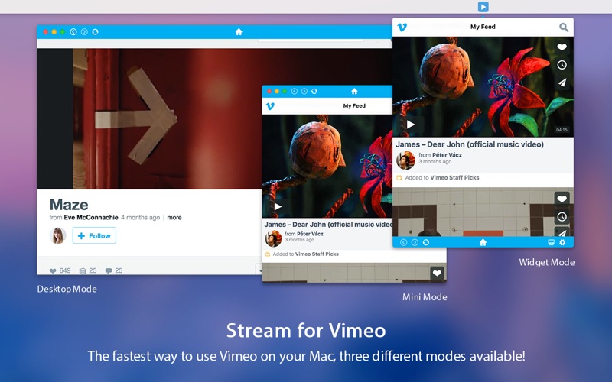Screen dimensions: 612x382
Task: View 25 collections count on Maze
Action: (88, 270)
